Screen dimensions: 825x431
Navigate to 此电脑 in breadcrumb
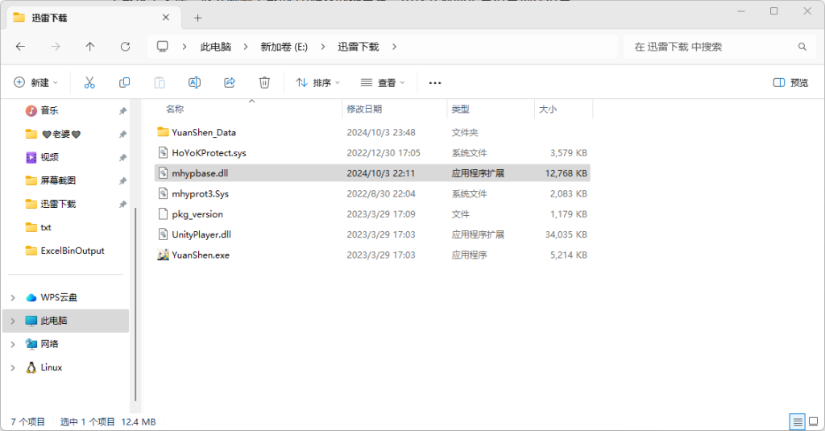pyautogui.click(x=216, y=47)
